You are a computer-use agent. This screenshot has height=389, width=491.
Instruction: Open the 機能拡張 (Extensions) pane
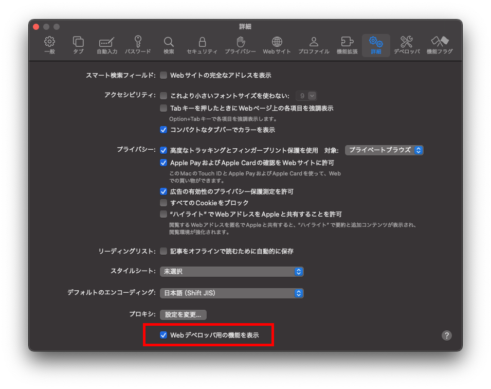click(x=347, y=45)
